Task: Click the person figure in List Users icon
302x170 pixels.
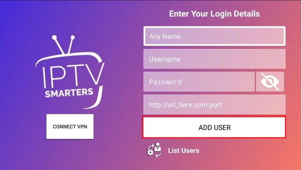Action: point(158,147)
